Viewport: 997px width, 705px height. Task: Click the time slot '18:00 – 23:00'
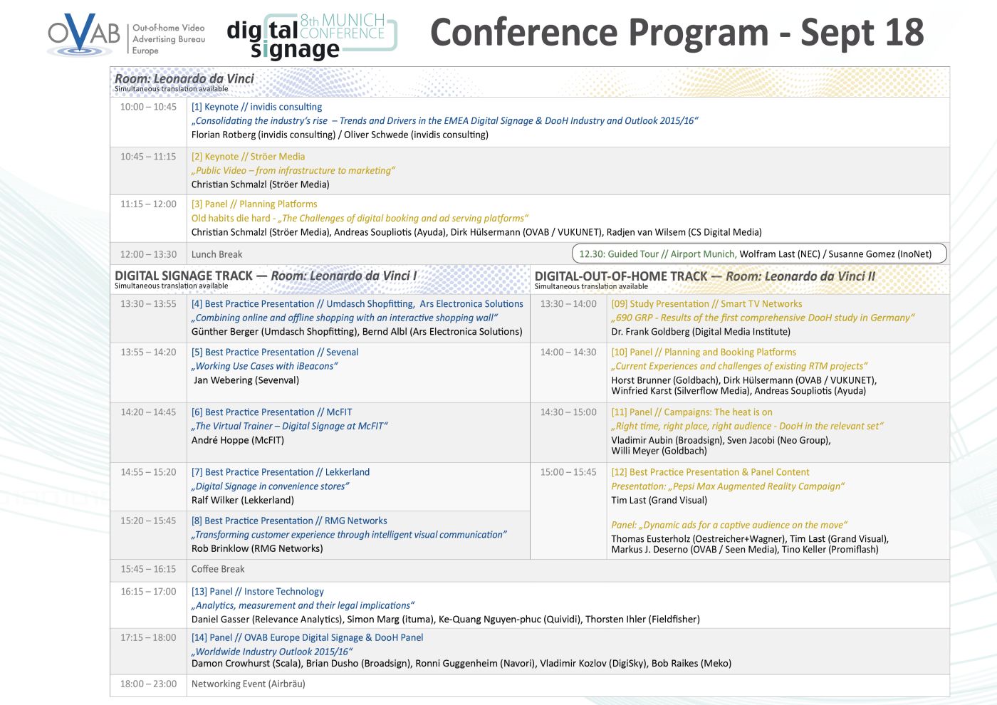click(x=148, y=684)
